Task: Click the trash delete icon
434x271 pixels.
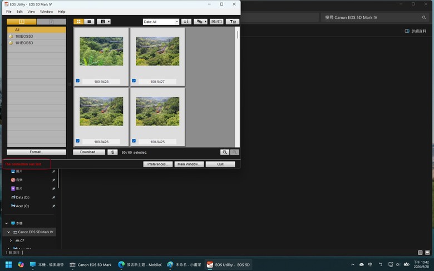Action: click(112, 152)
